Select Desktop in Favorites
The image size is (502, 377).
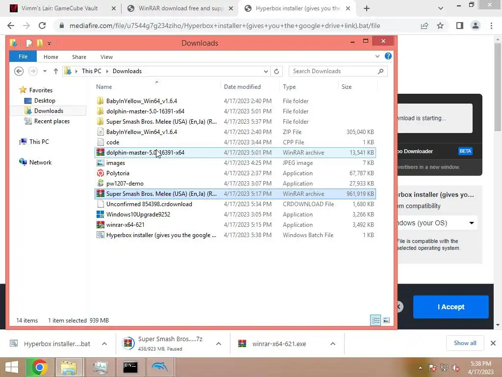point(44,101)
